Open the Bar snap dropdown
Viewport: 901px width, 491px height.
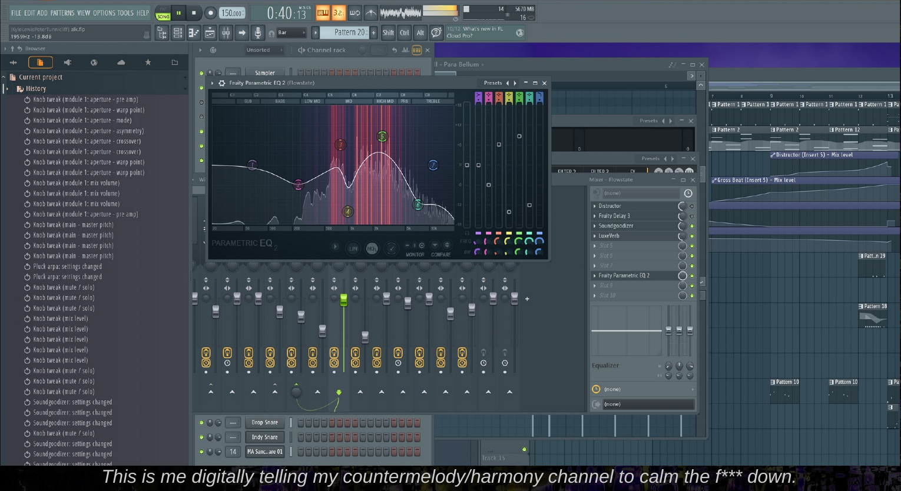[291, 33]
